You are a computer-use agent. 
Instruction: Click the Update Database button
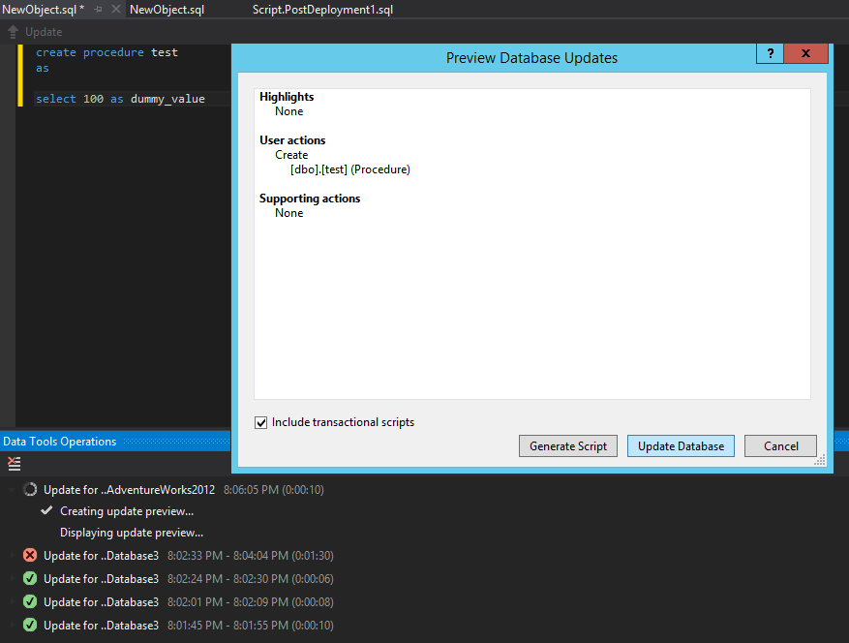point(681,445)
